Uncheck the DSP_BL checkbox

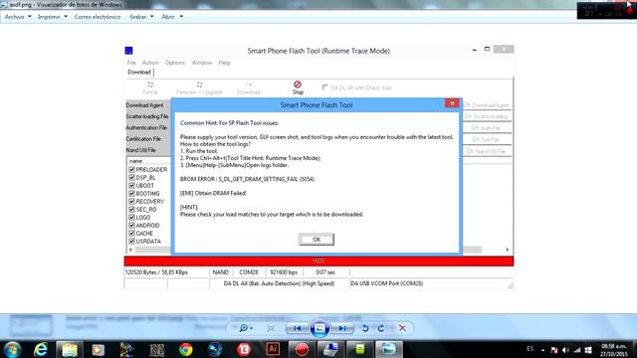click(131, 177)
